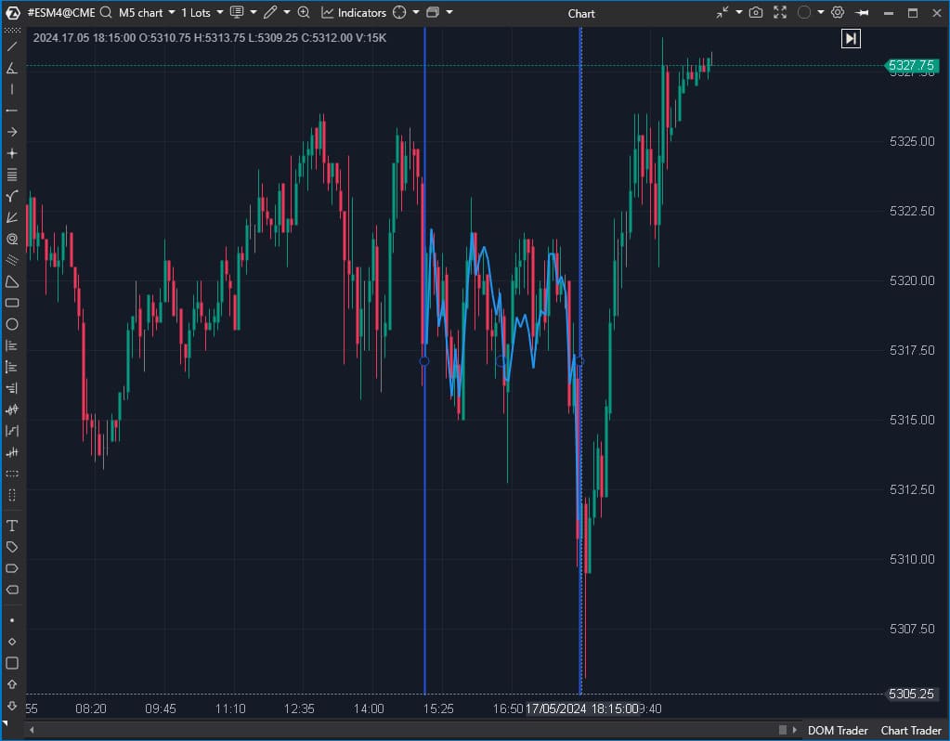
Task: Start chart replay with the playback icon
Action: click(850, 38)
